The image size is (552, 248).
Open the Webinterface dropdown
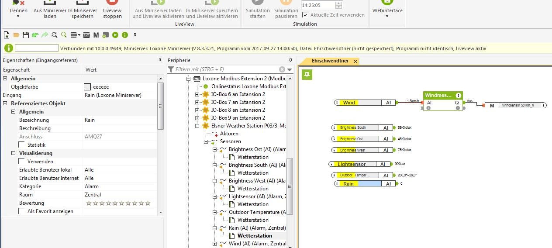387,13
